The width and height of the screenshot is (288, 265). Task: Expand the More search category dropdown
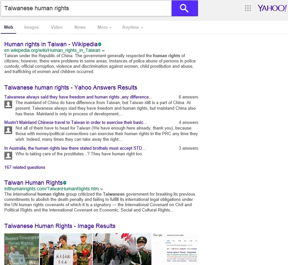pos(104,27)
